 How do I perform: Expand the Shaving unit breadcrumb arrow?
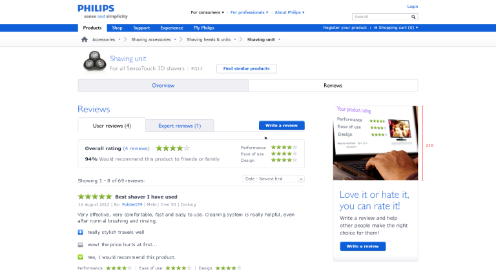[279, 39]
